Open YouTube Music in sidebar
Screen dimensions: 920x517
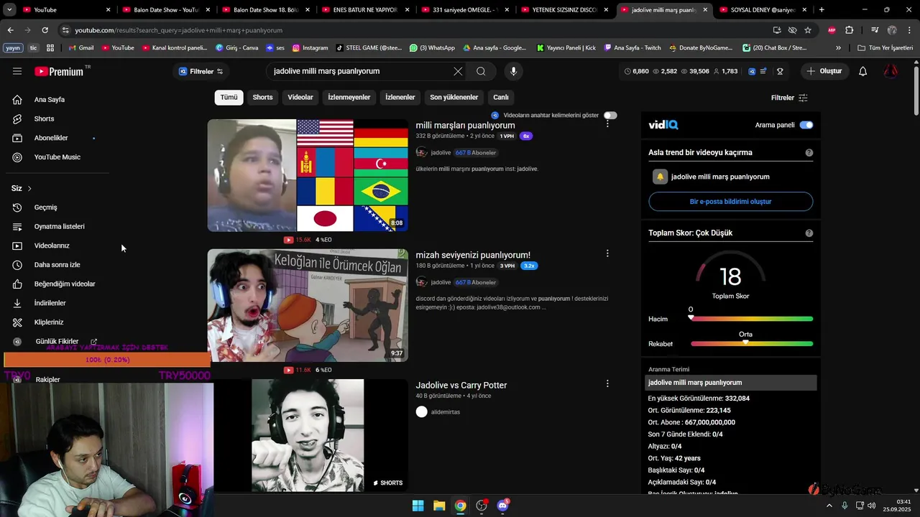[56, 157]
